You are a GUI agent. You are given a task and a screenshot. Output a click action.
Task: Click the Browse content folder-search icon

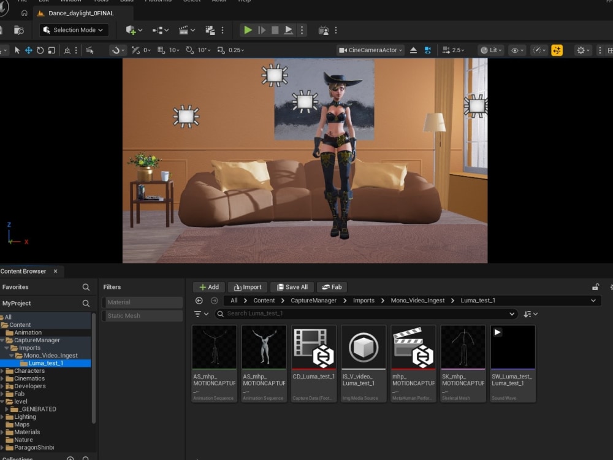18,30
